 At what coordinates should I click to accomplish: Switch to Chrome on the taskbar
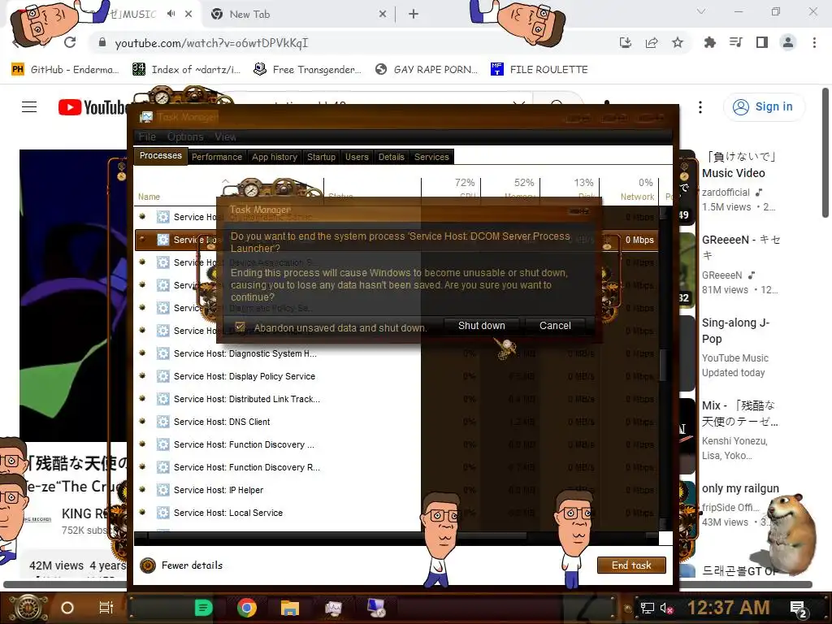[247, 608]
